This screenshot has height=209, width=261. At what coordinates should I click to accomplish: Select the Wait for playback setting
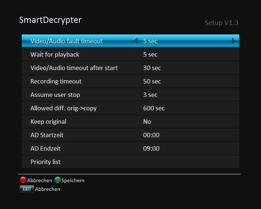tap(55, 54)
